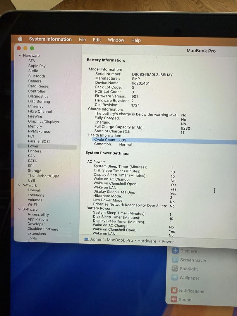Select Firewall under Network
This screenshot has width=237, height=316.
point(34,190)
